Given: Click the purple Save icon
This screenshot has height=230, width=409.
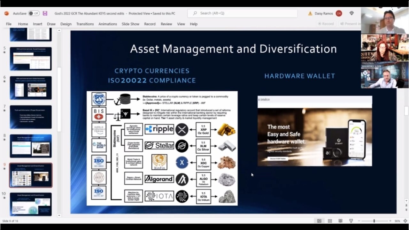Looking at the screenshot, I should pyautogui.click(x=45, y=13).
